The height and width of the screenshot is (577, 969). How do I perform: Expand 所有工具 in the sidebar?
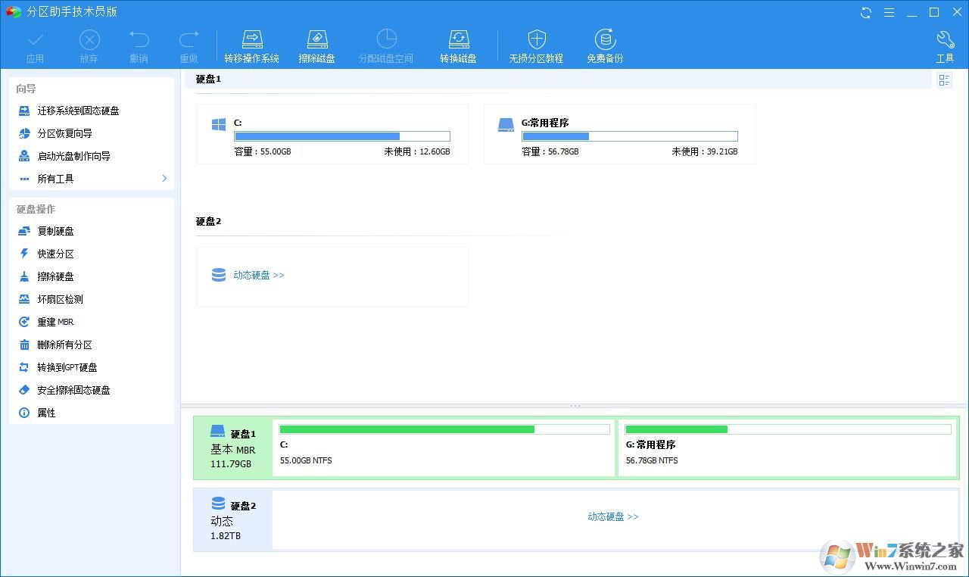54,179
